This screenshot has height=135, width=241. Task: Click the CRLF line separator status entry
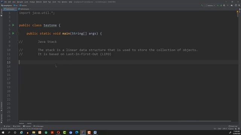point(219,129)
